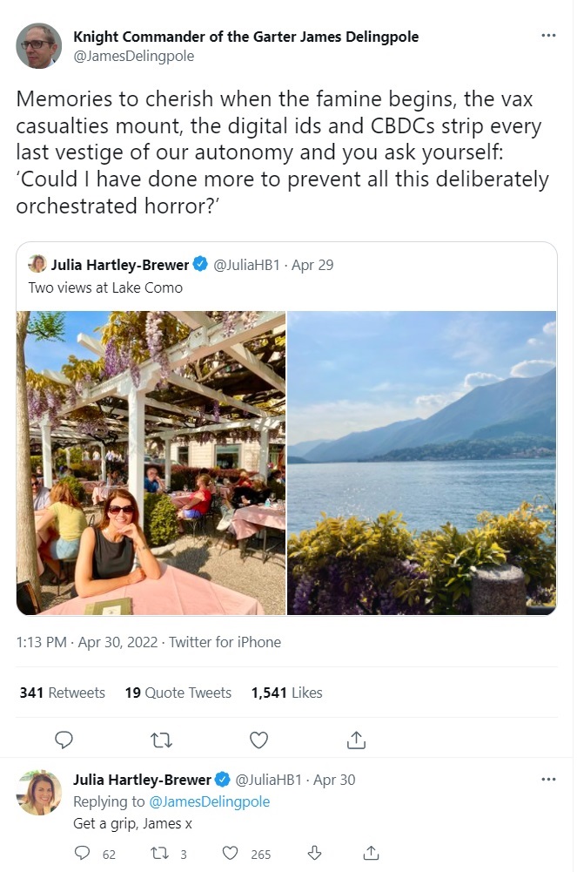The image size is (577, 872).
Task: Share the main tweet
Action: point(356,740)
